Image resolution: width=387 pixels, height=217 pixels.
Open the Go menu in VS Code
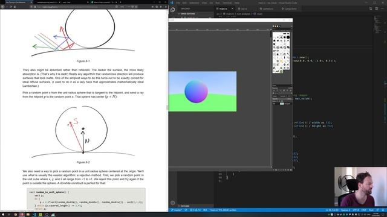(211, 3)
